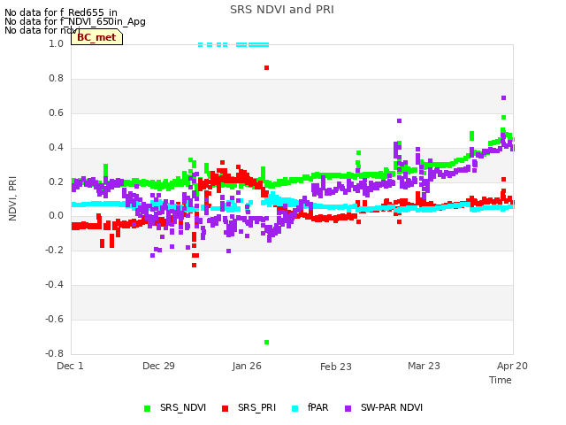Toggle the SRS_PRI series legend label
Screen dimensions: 566x425
click(x=256, y=407)
